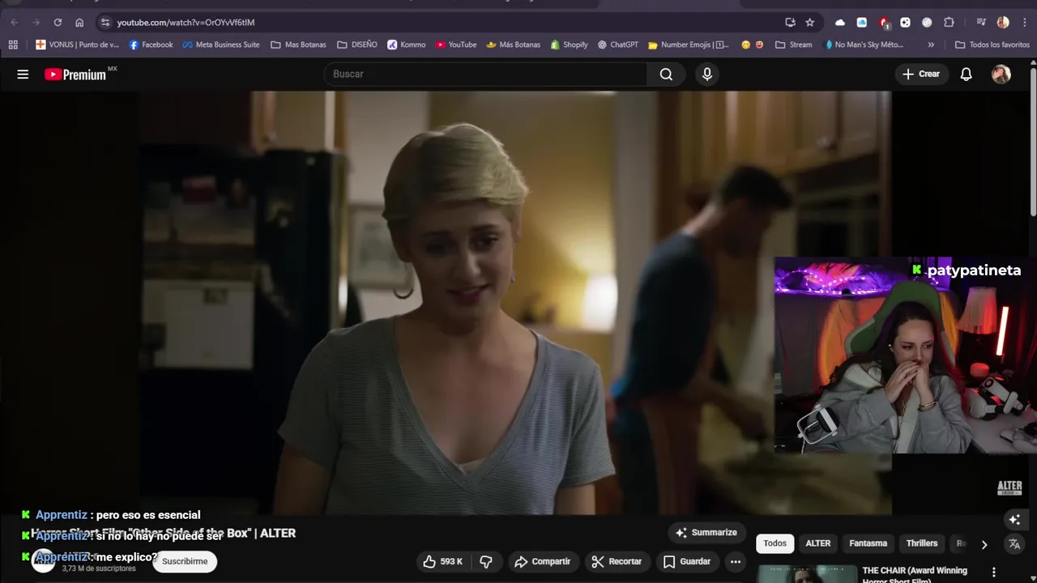Select the Thrillers filter chip
Image resolution: width=1037 pixels, height=583 pixels.
click(921, 543)
